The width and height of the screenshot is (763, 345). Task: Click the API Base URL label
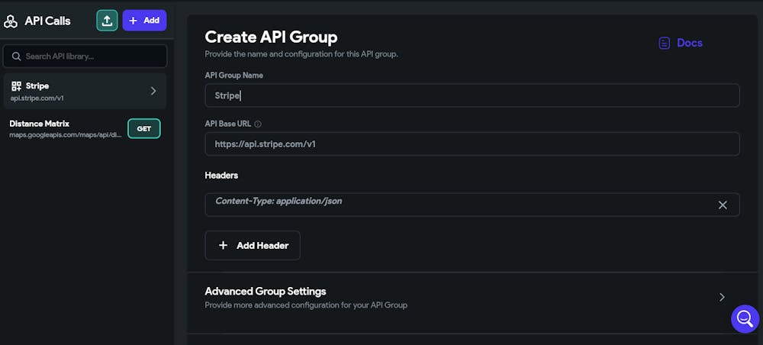(x=227, y=124)
